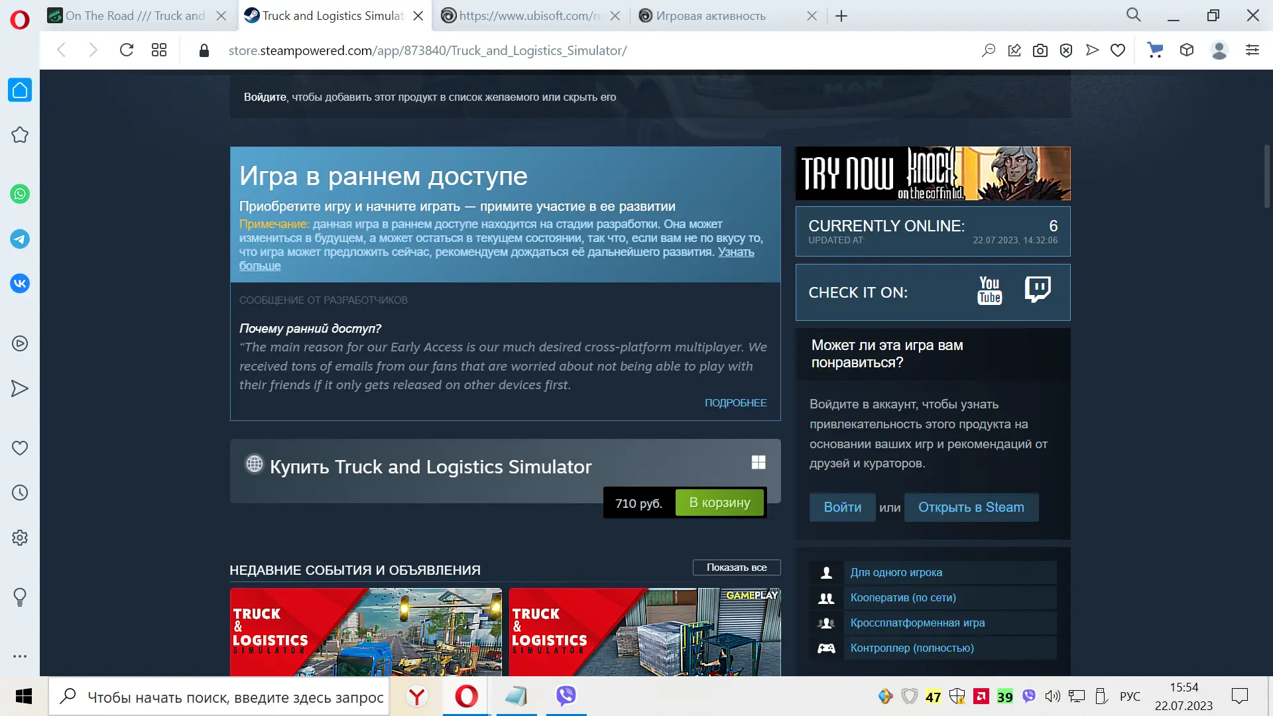Open Viber from the taskbar
This screenshot has height=716, width=1273.
(566, 696)
